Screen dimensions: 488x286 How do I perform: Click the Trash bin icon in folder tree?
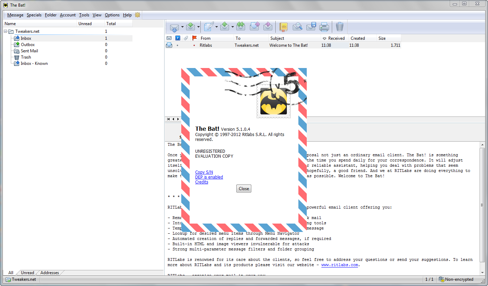17,57
